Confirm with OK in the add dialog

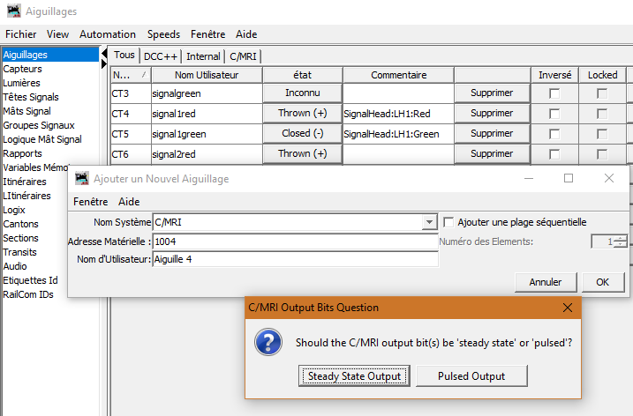click(x=602, y=282)
